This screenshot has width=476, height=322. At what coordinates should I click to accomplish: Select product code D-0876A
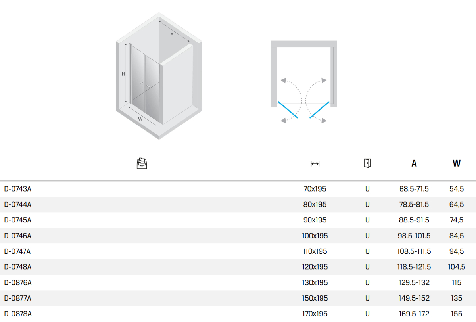18,283
